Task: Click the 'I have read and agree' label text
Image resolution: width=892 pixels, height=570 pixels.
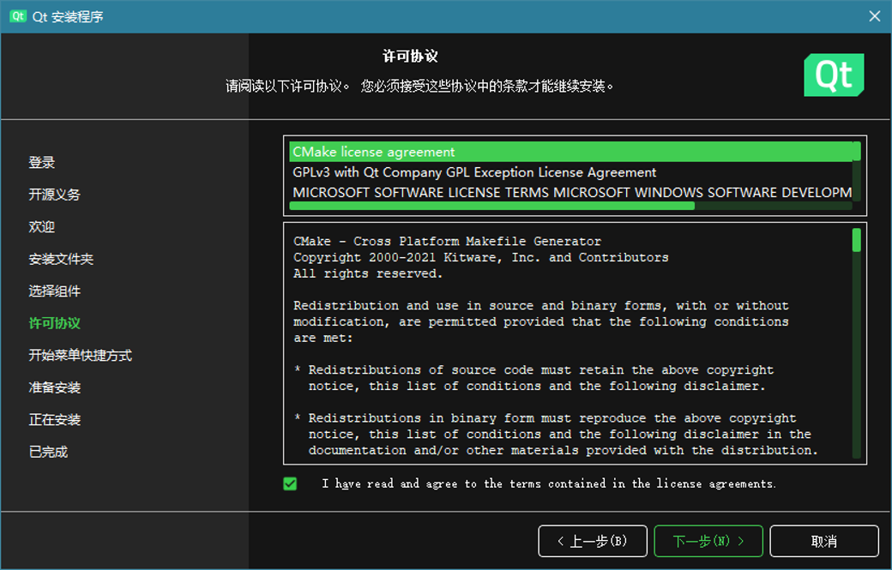Action: [549, 483]
